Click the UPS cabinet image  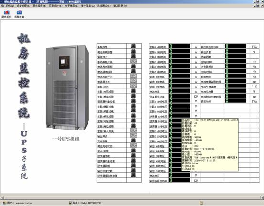67,87
